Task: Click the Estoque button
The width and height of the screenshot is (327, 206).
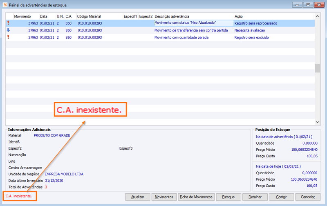Action: (x=228, y=197)
